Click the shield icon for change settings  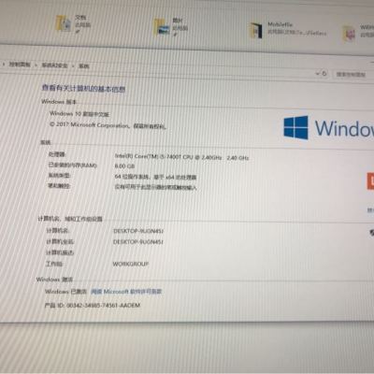click(x=371, y=233)
